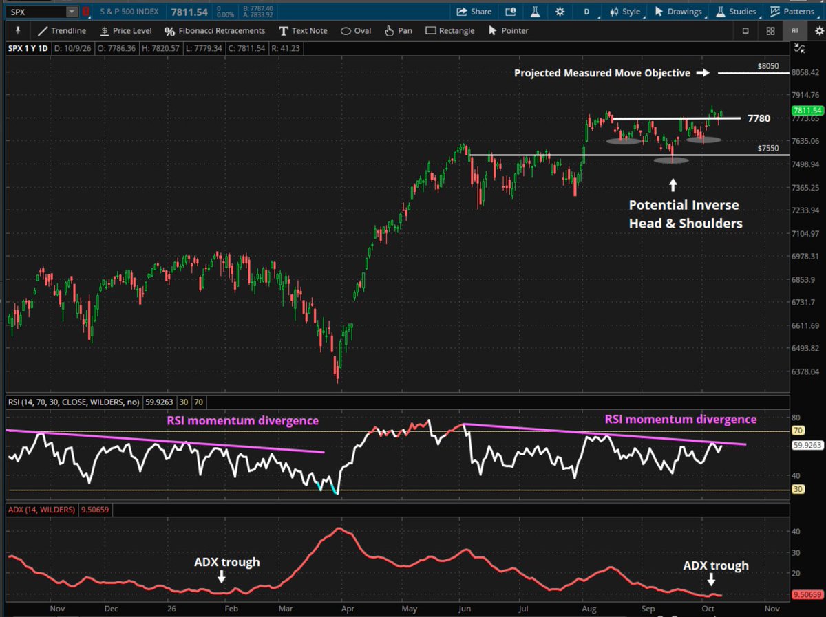Pick the Oval drawing tool
Viewport: 826px width, 617px height.
point(356,31)
